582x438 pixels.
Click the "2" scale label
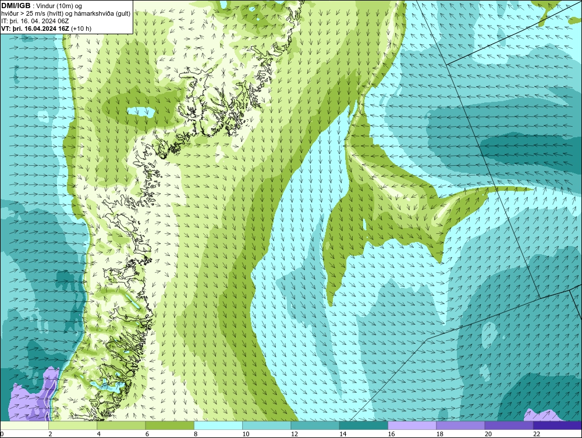[x=50, y=435]
